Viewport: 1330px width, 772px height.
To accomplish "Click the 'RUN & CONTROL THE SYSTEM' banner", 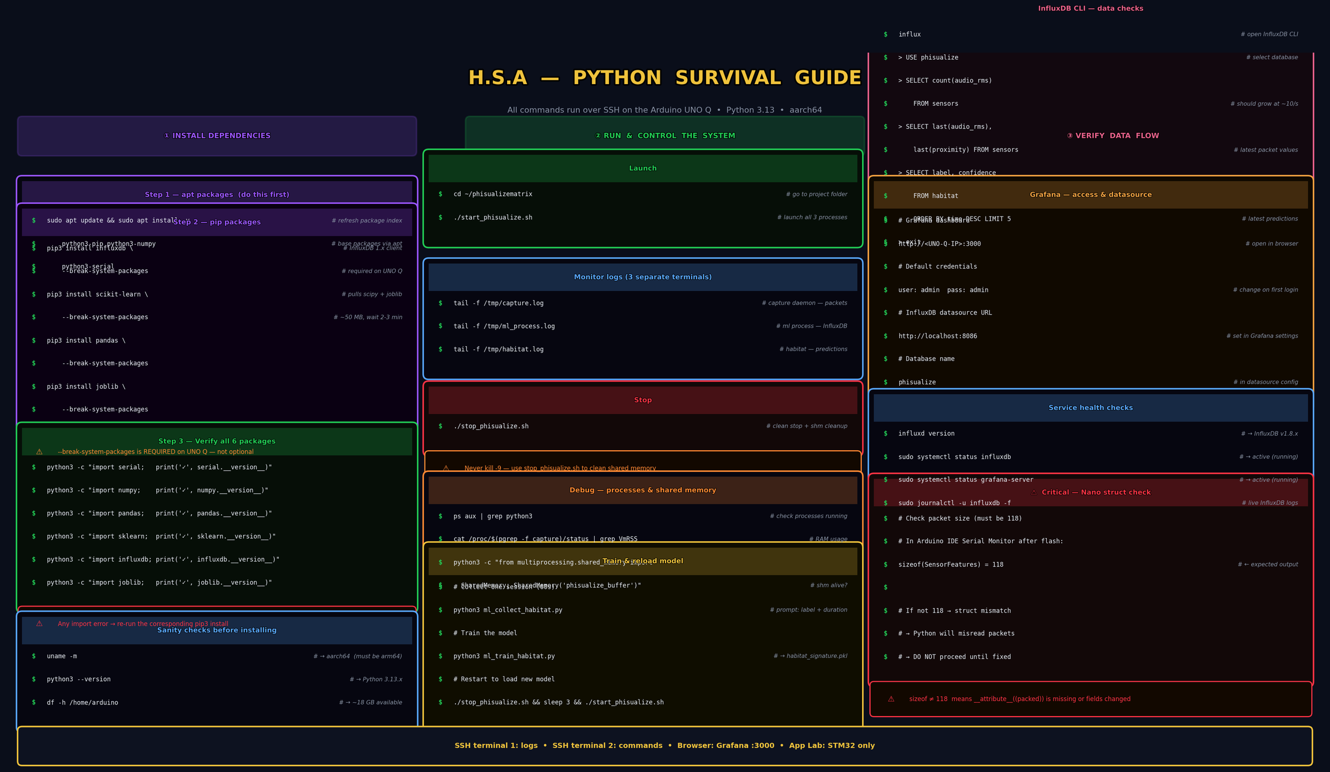I will click(665, 136).
